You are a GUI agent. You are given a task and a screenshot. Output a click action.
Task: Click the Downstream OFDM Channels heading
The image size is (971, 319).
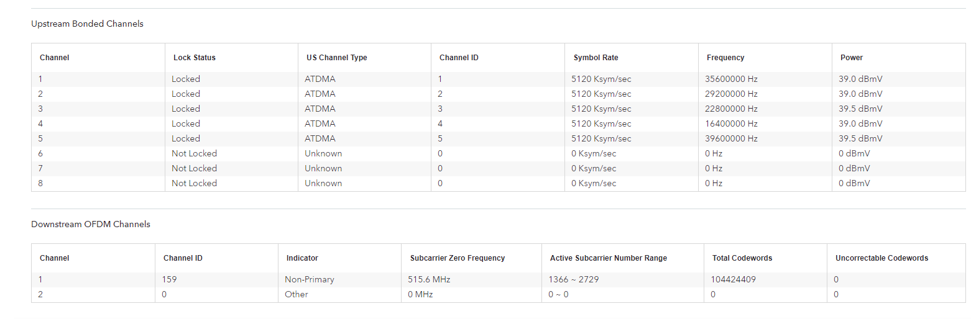point(91,224)
